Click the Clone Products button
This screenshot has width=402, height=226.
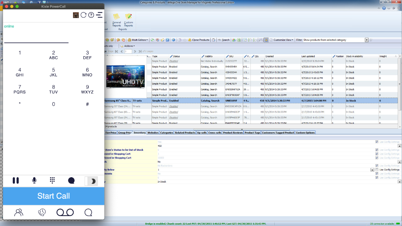[x=199, y=40]
